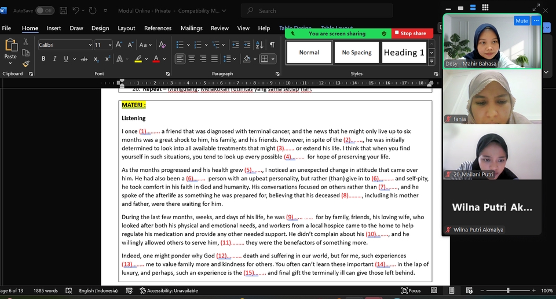
Task: Click Mute on Desy's video tile
Action: coord(522,21)
